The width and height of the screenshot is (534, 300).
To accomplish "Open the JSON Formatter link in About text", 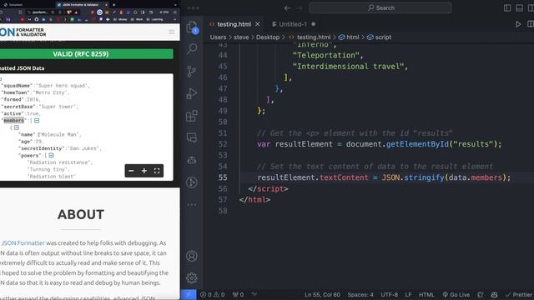I will [x=23, y=242].
